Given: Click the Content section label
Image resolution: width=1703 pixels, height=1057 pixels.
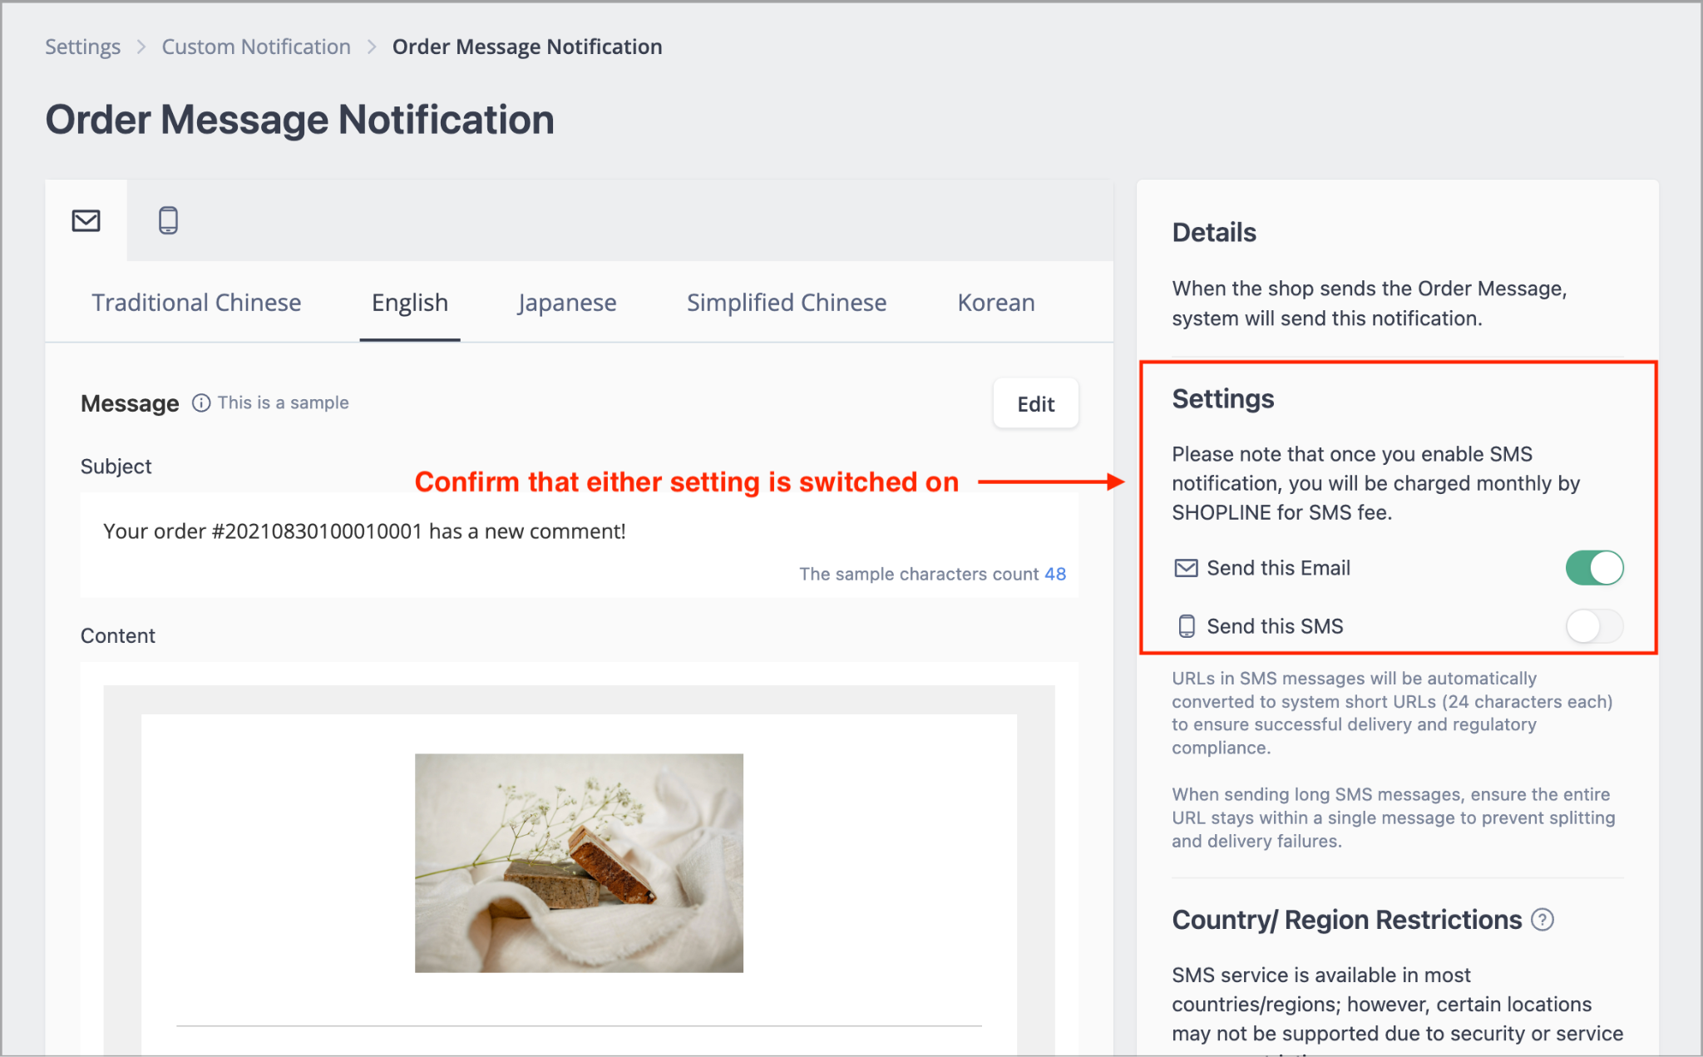Looking at the screenshot, I should tap(118, 636).
